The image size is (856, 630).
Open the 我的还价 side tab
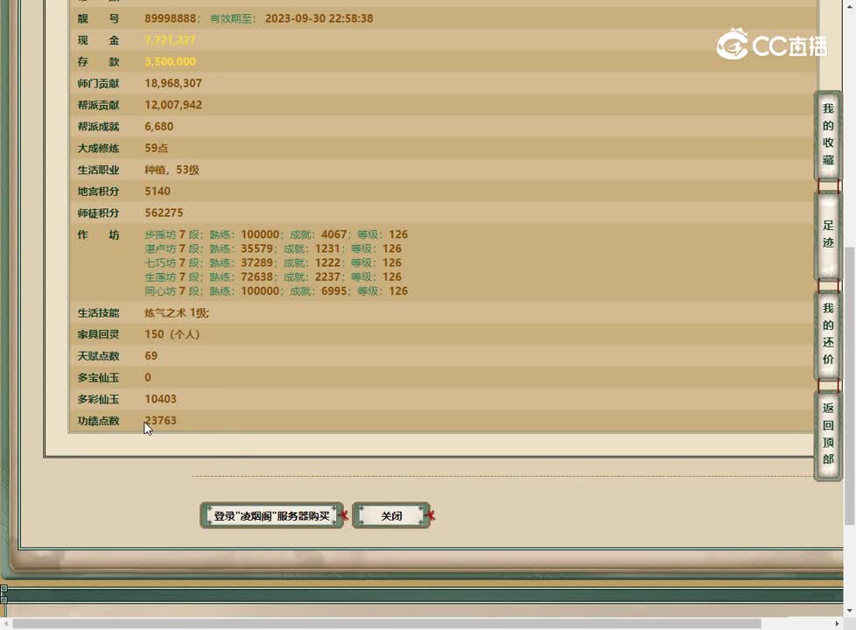click(x=828, y=333)
